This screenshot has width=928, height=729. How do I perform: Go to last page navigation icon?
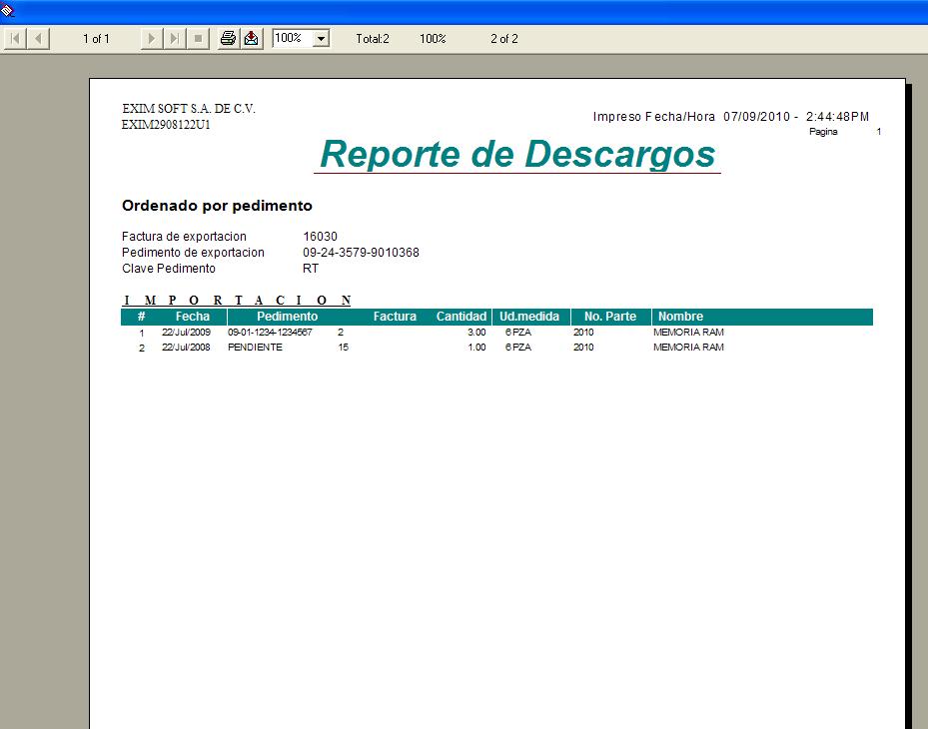coord(175,39)
